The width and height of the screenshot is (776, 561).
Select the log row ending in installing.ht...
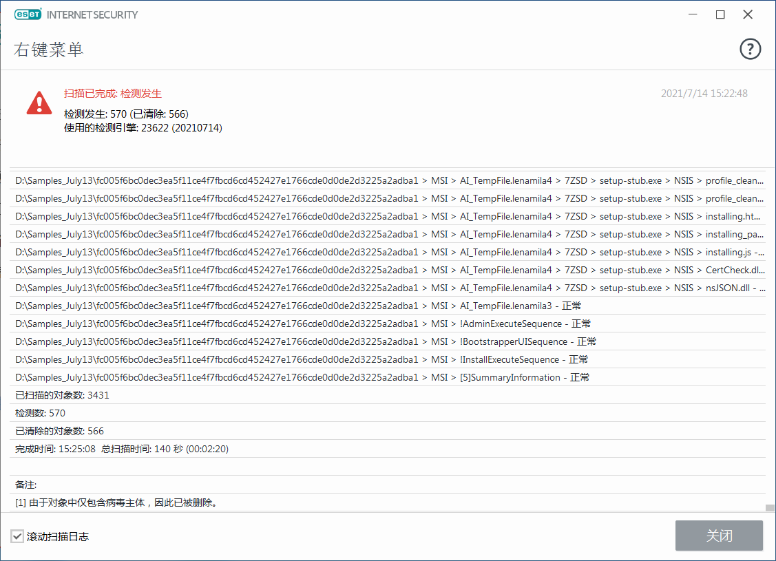point(388,216)
